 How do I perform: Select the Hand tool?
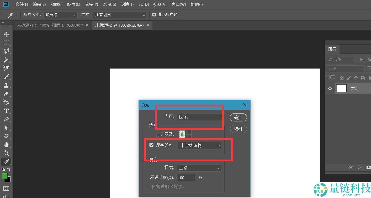[x=6, y=145]
